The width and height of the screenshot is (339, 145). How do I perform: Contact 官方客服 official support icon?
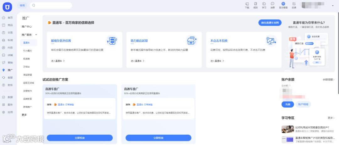(x=283, y=4)
